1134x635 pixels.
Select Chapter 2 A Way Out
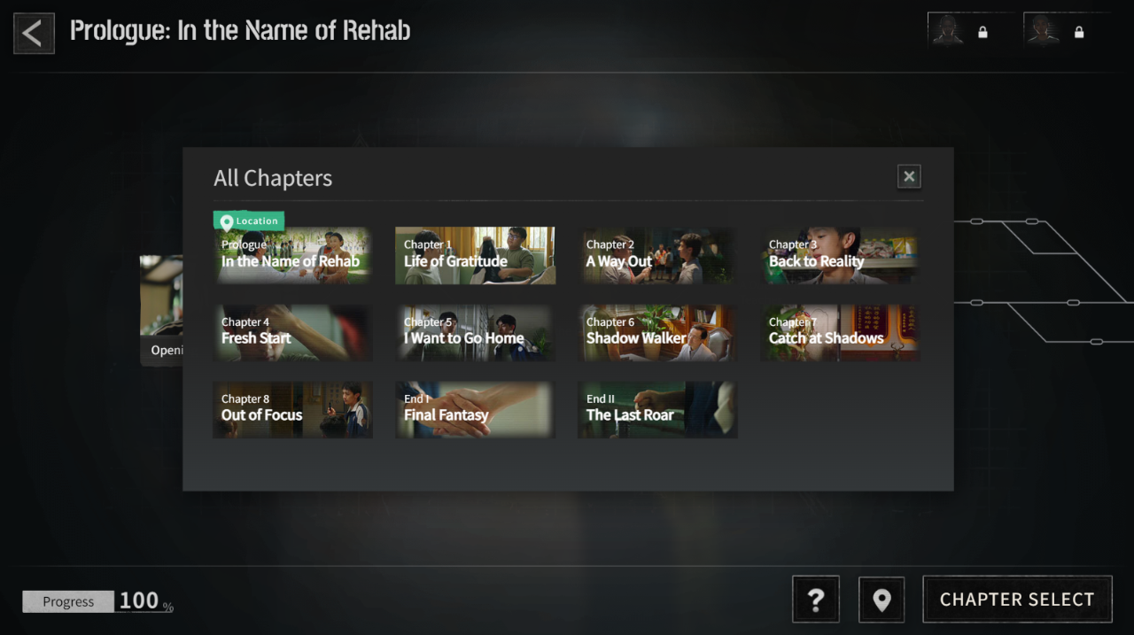657,255
